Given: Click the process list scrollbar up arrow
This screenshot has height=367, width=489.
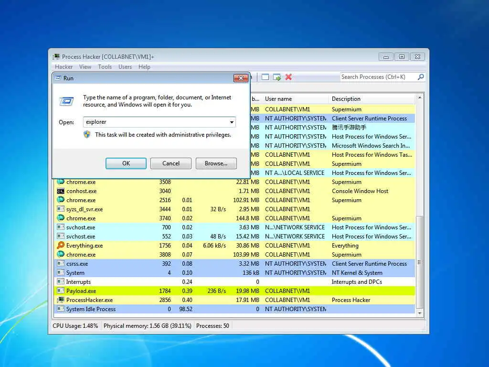Looking at the screenshot, I should 420,97.
